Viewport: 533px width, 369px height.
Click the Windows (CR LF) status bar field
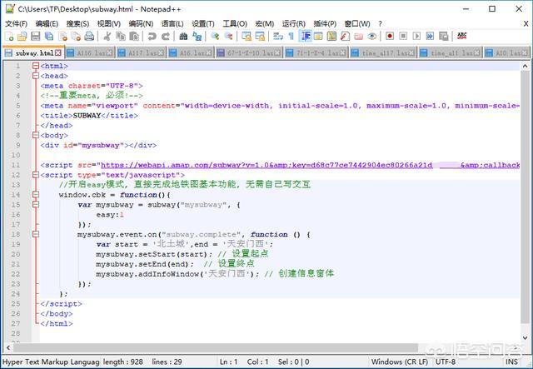400,362
